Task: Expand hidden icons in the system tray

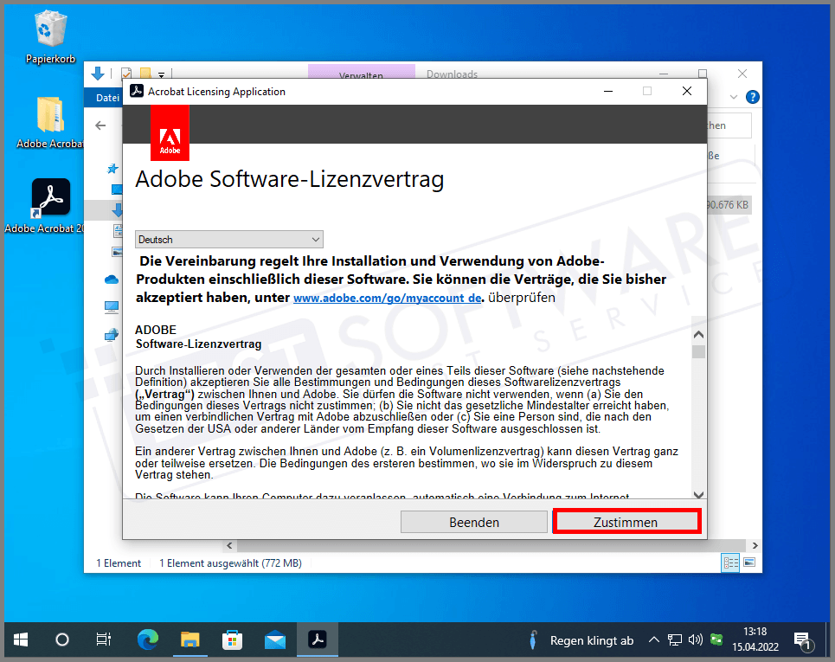Action: click(x=654, y=640)
